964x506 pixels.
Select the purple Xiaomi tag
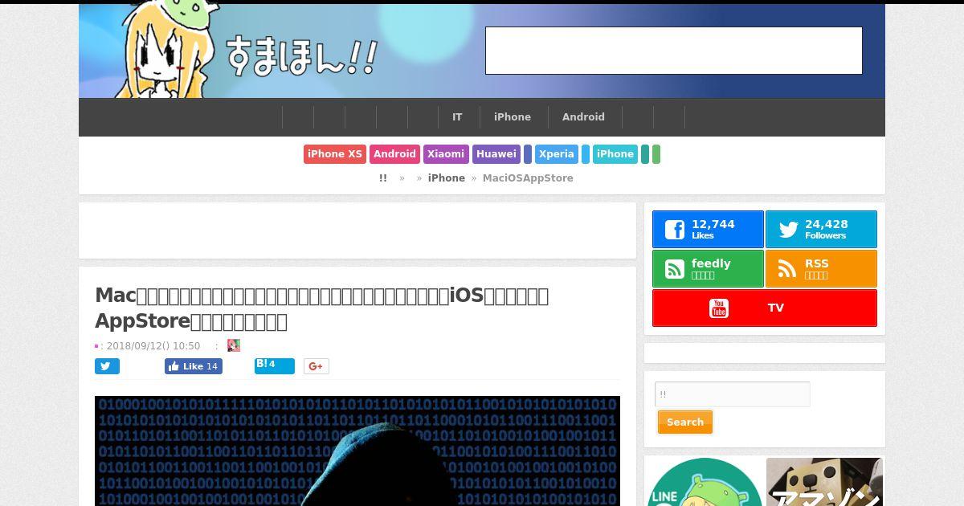coord(446,154)
